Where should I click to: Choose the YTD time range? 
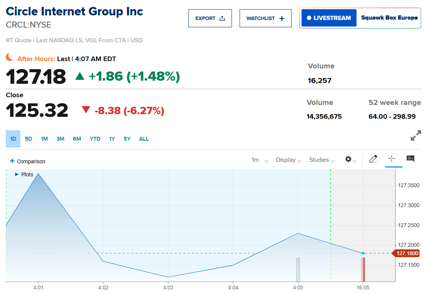[x=95, y=139]
